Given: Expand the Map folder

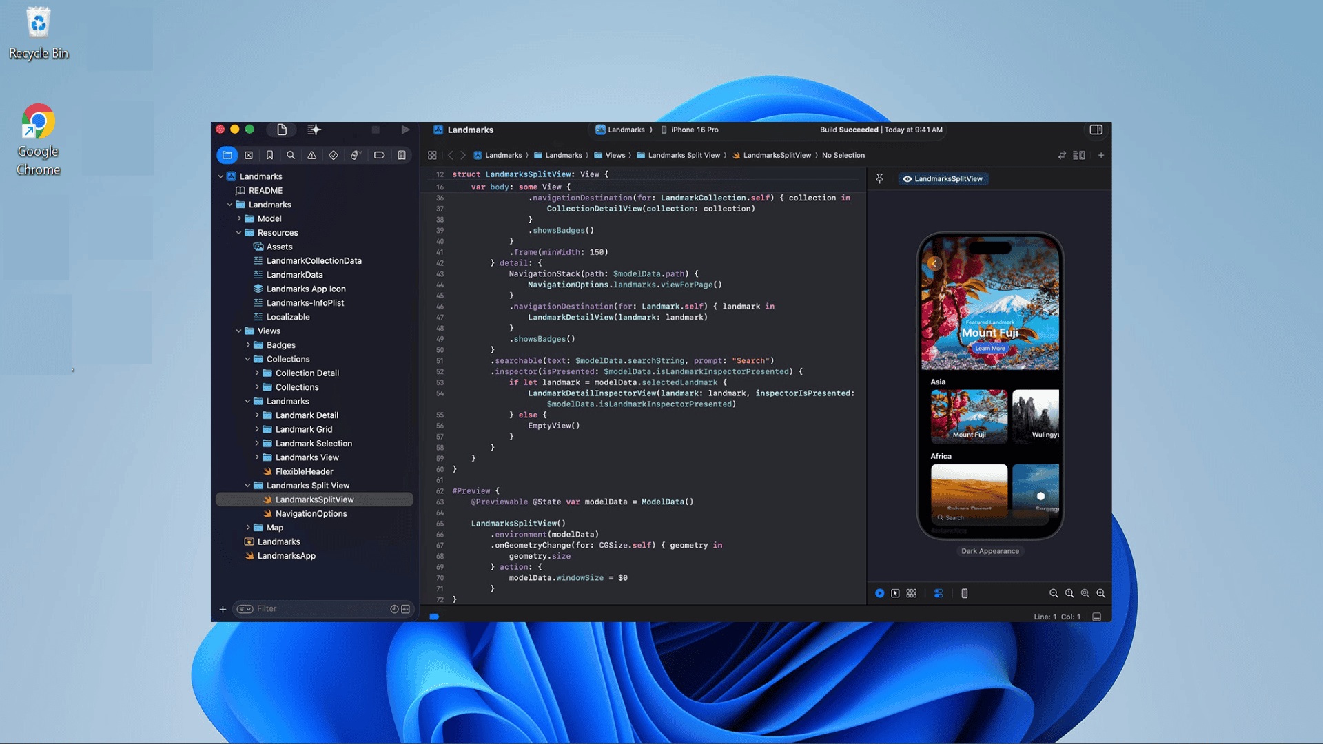Looking at the screenshot, I should [248, 528].
